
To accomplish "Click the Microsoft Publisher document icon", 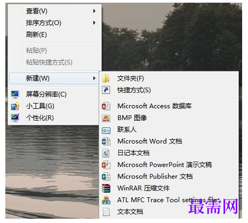I will [x=106, y=177].
